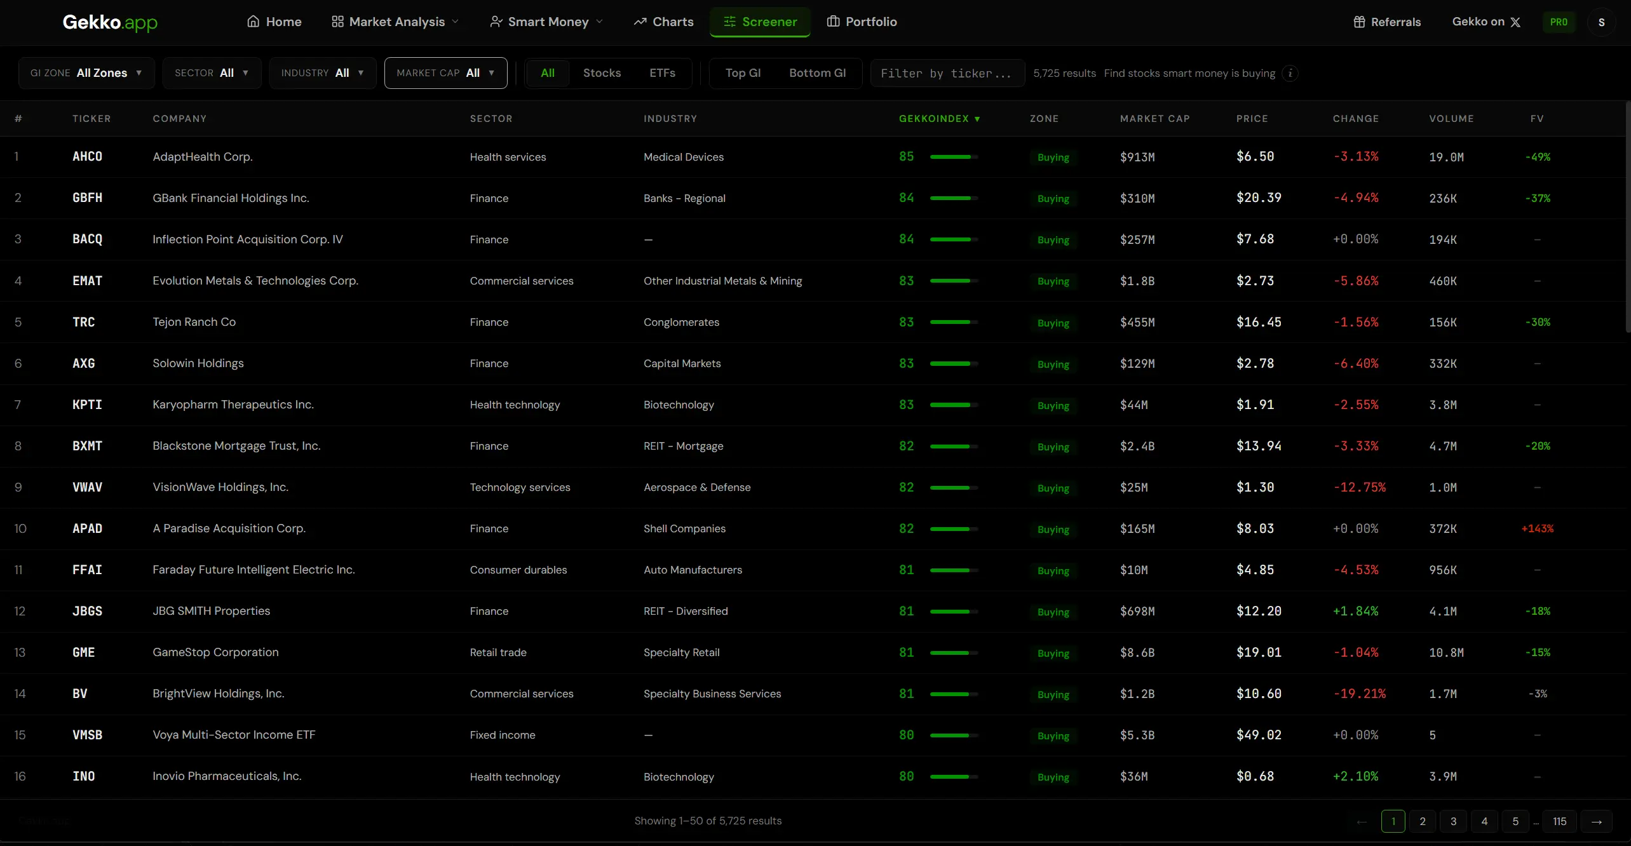The height and width of the screenshot is (846, 1631).
Task: Open the Charts tab
Action: pos(663,22)
